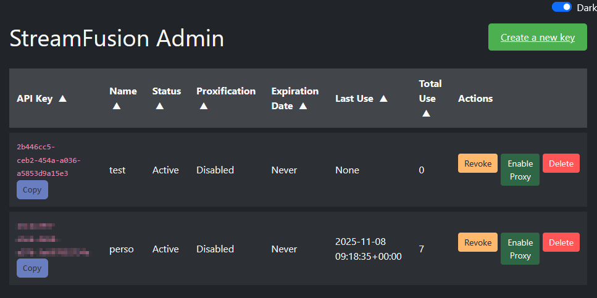597x298 pixels.
Task: Click Disabled proxification in test row
Action: [215, 170]
